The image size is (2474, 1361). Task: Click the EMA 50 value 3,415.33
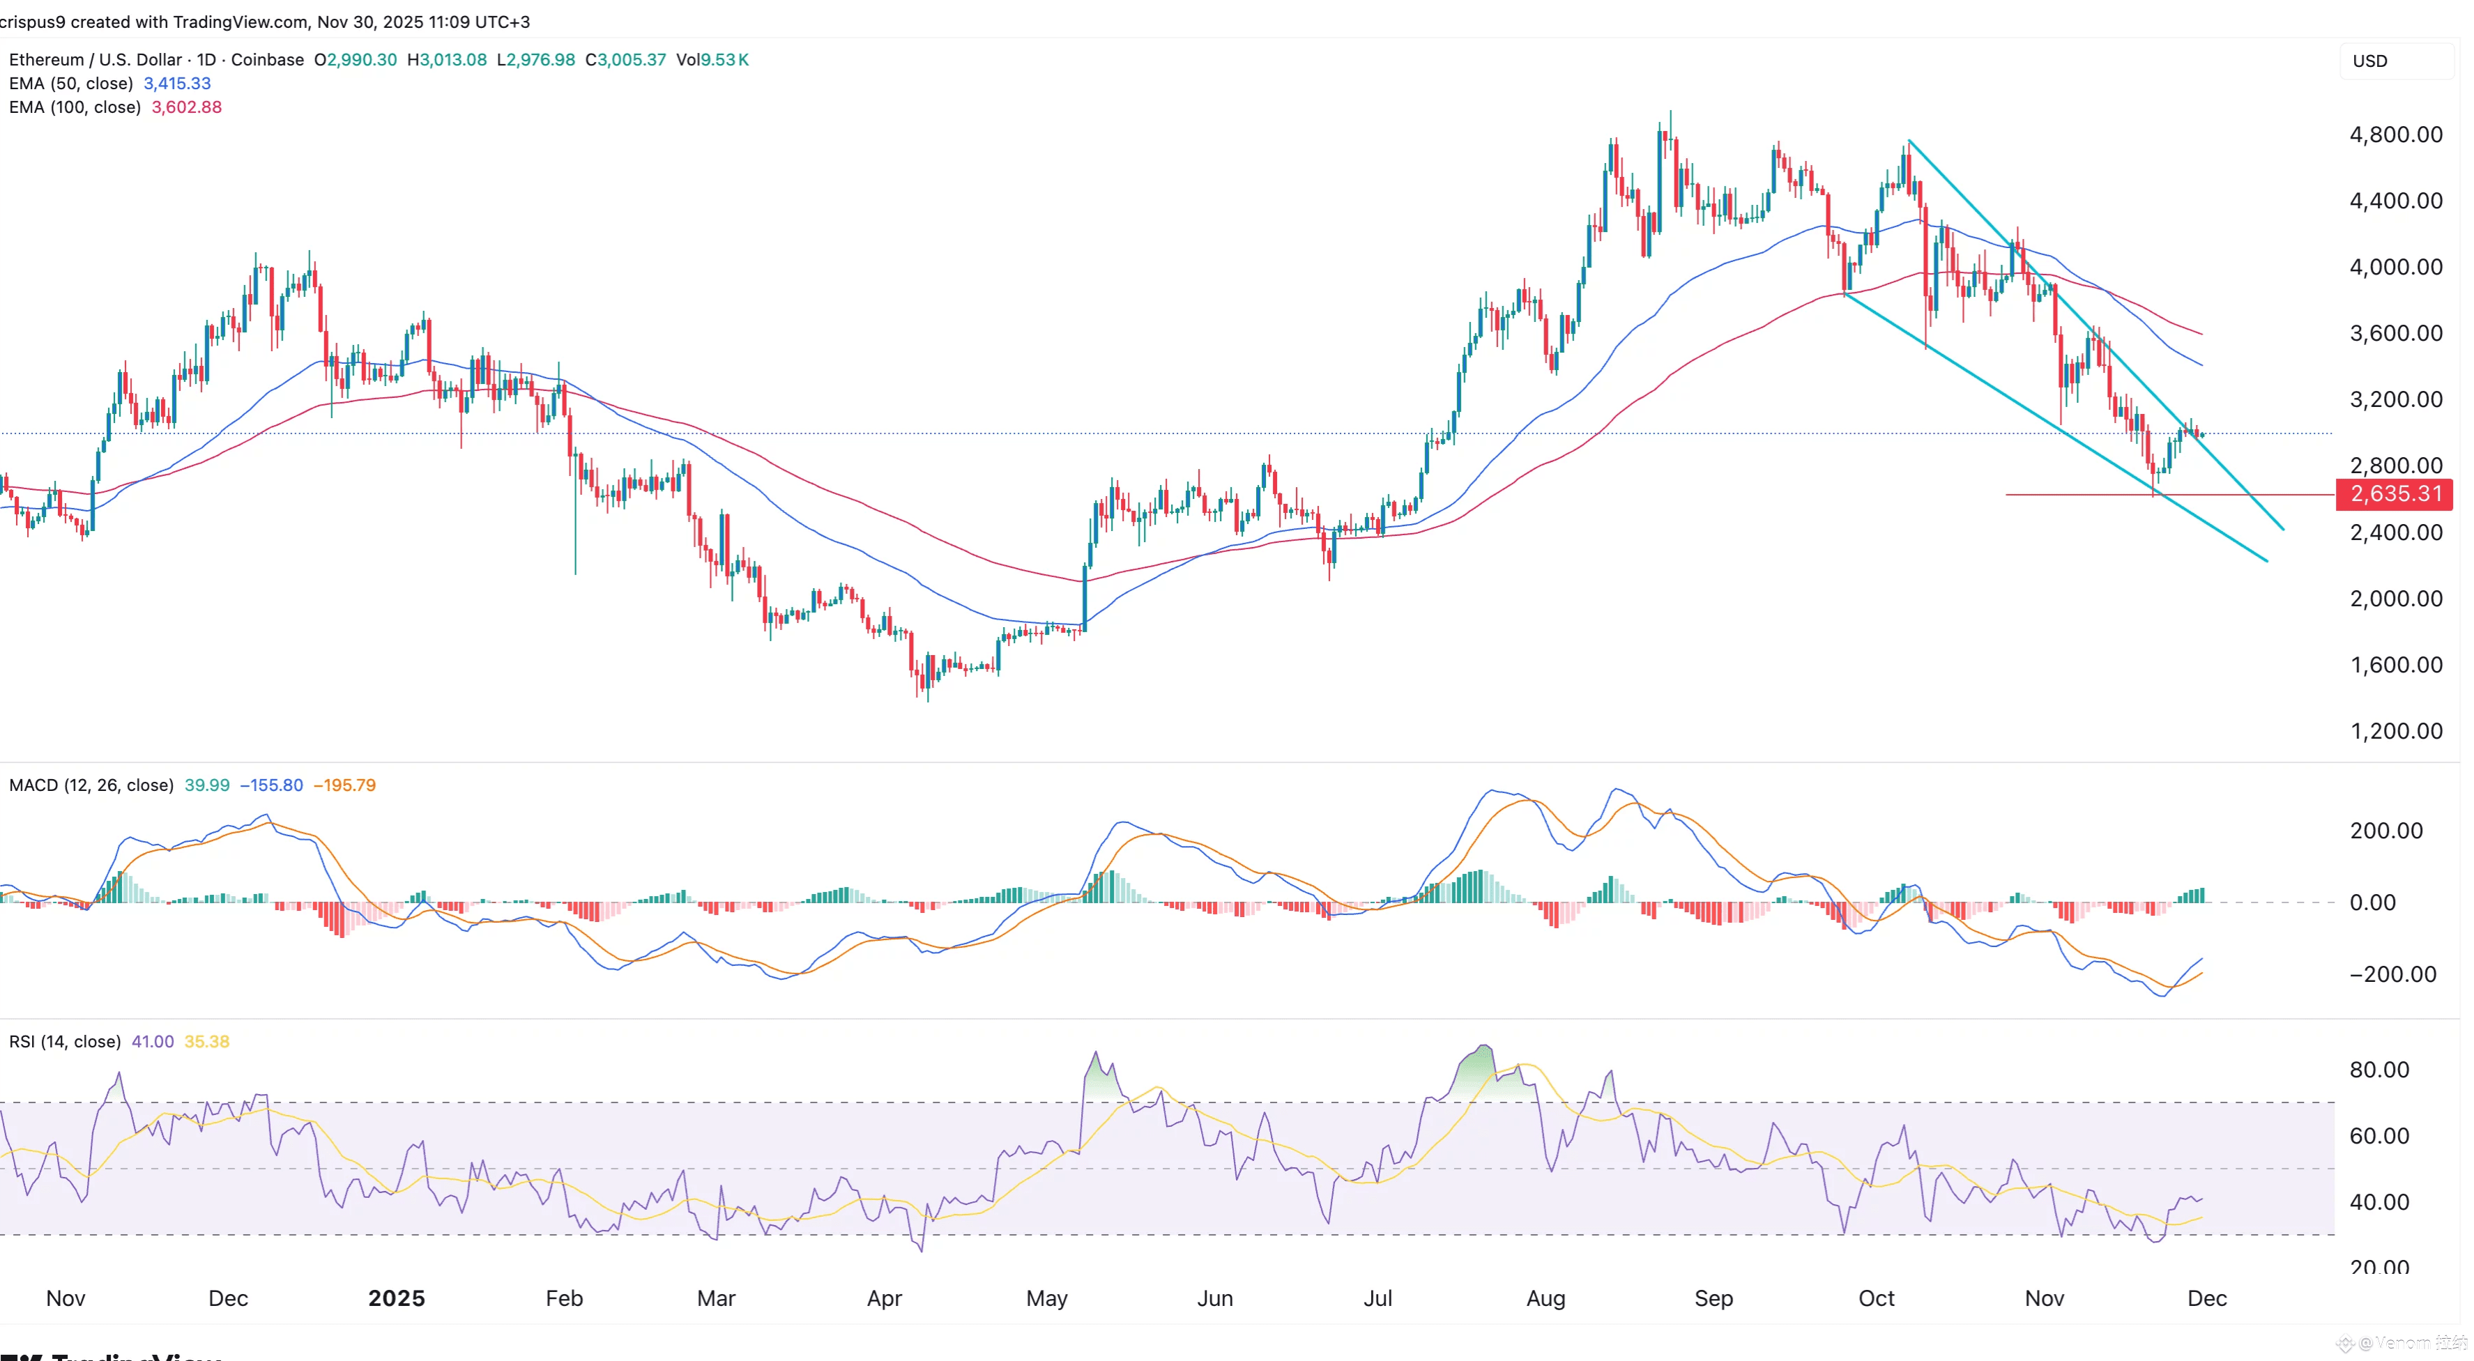[x=177, y=84]
